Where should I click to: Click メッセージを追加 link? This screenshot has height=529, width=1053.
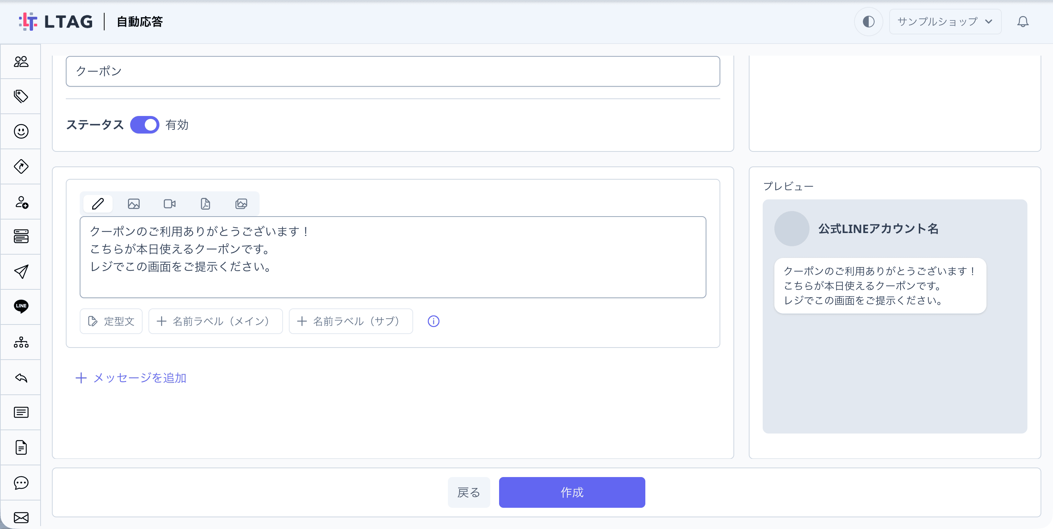pyautogui.click(x=131, y=378)
